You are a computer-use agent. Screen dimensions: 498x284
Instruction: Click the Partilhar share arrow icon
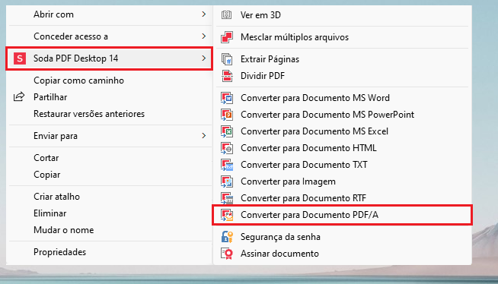tap(19, 96)
